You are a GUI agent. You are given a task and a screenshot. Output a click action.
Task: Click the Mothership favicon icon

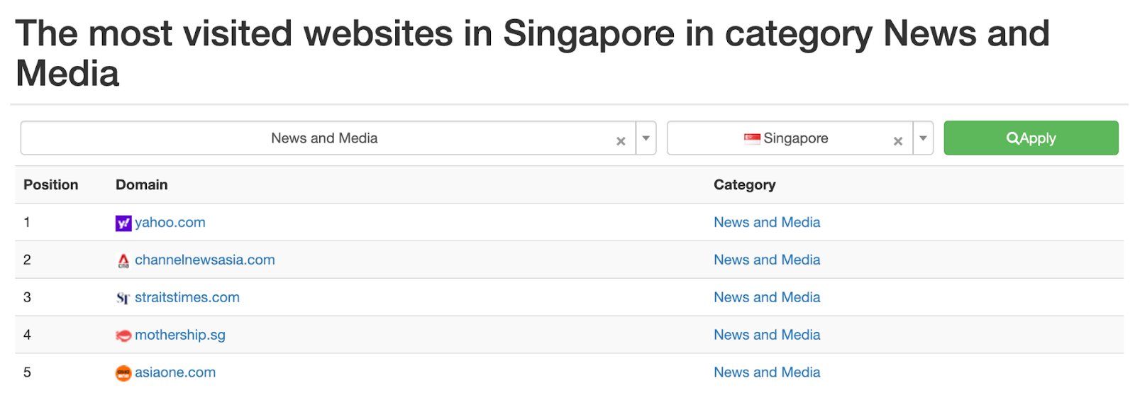(123, 336)
